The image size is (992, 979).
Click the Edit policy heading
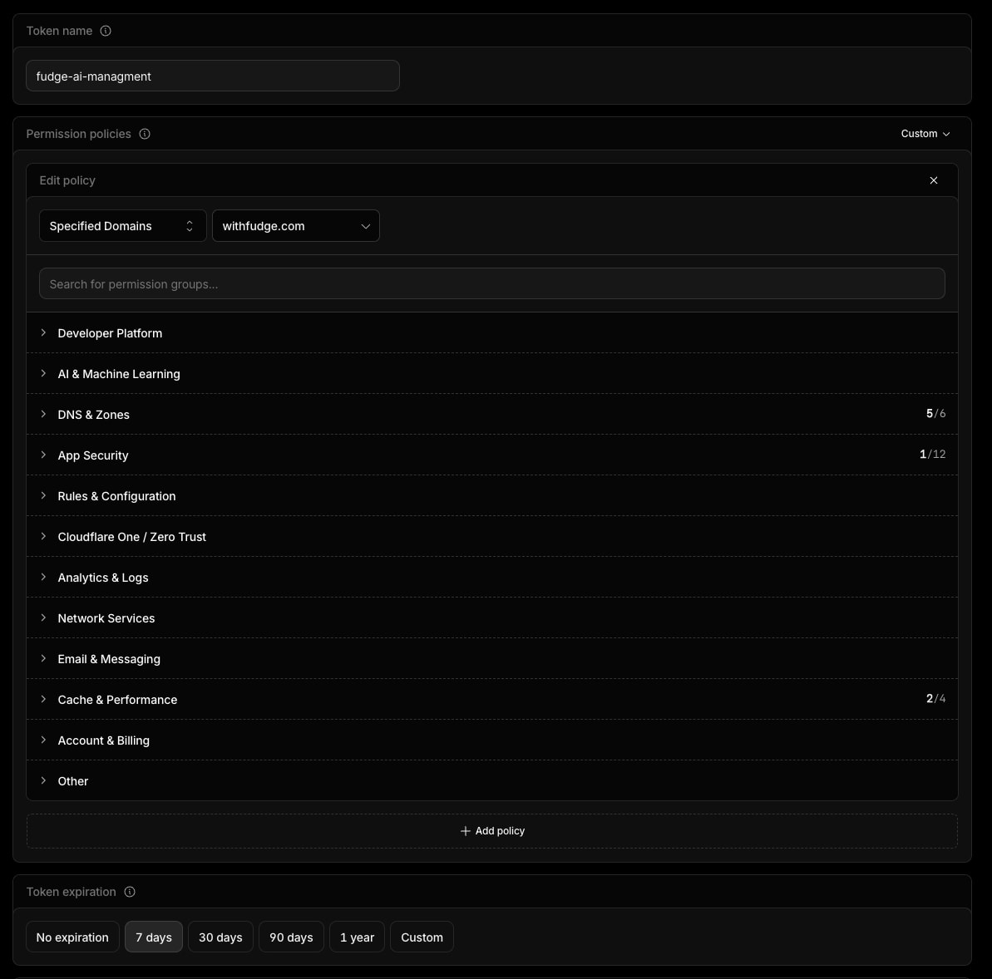(x=67, y=180)
